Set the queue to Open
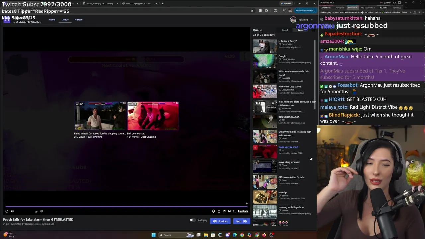The image size is (425, 239). point(300,30)
